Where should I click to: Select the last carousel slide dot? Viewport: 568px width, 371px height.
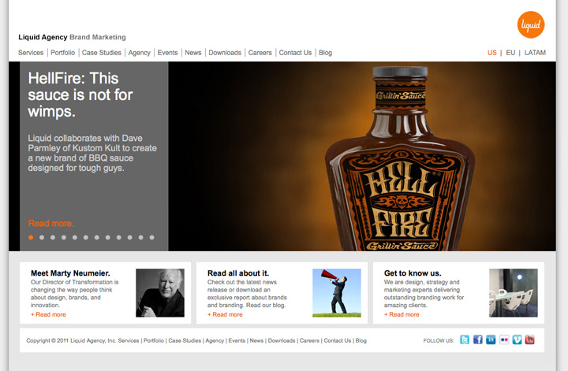(151, 238)
